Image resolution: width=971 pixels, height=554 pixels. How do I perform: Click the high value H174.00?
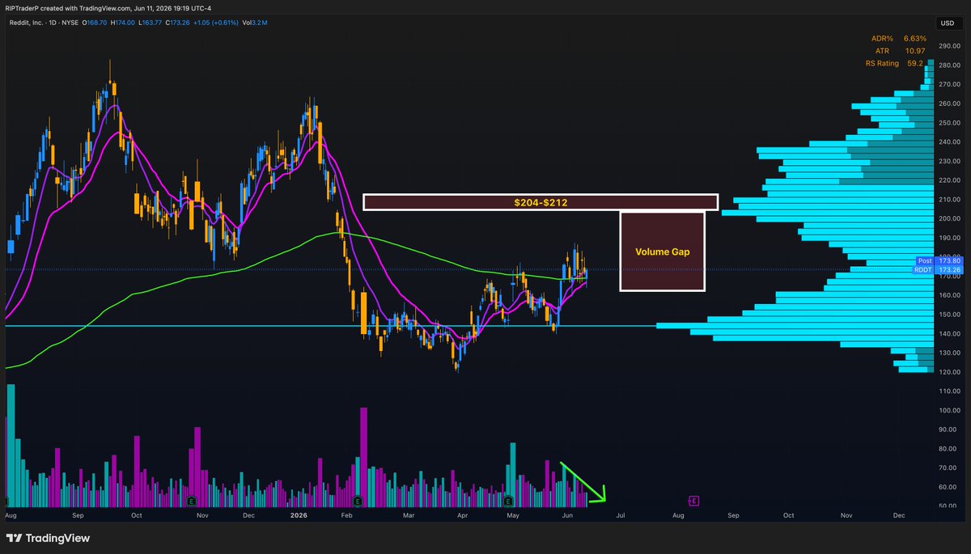pyautogui.click(x=123, y=23)
